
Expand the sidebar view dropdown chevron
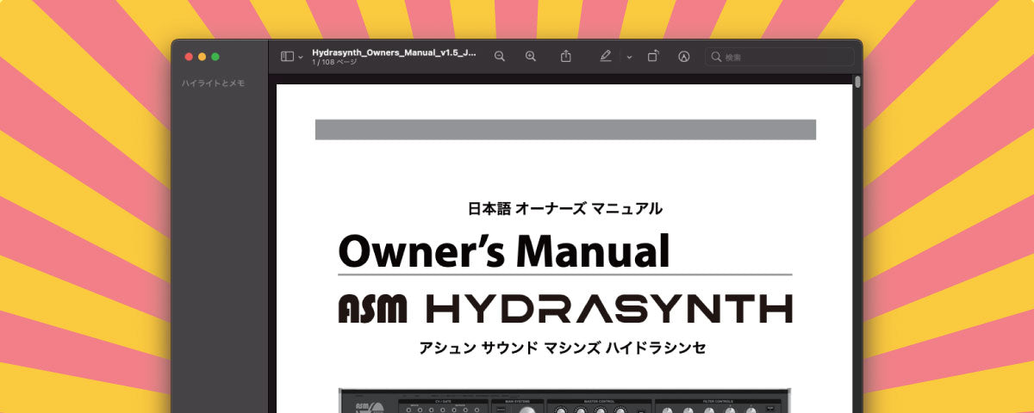[x=300, y=58]
